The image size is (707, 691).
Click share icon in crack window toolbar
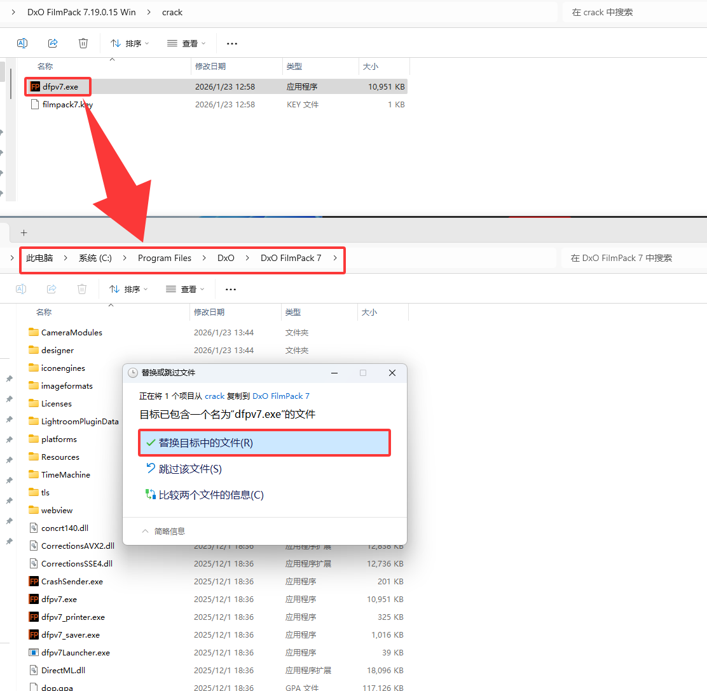point(53,43)
